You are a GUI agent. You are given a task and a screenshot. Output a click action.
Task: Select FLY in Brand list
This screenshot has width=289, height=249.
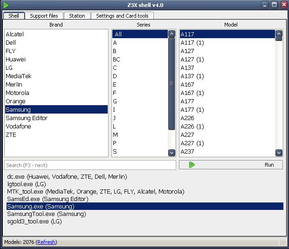pos(56,51)
